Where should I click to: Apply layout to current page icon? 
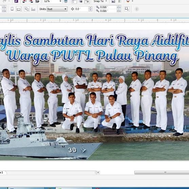(33, 9)
